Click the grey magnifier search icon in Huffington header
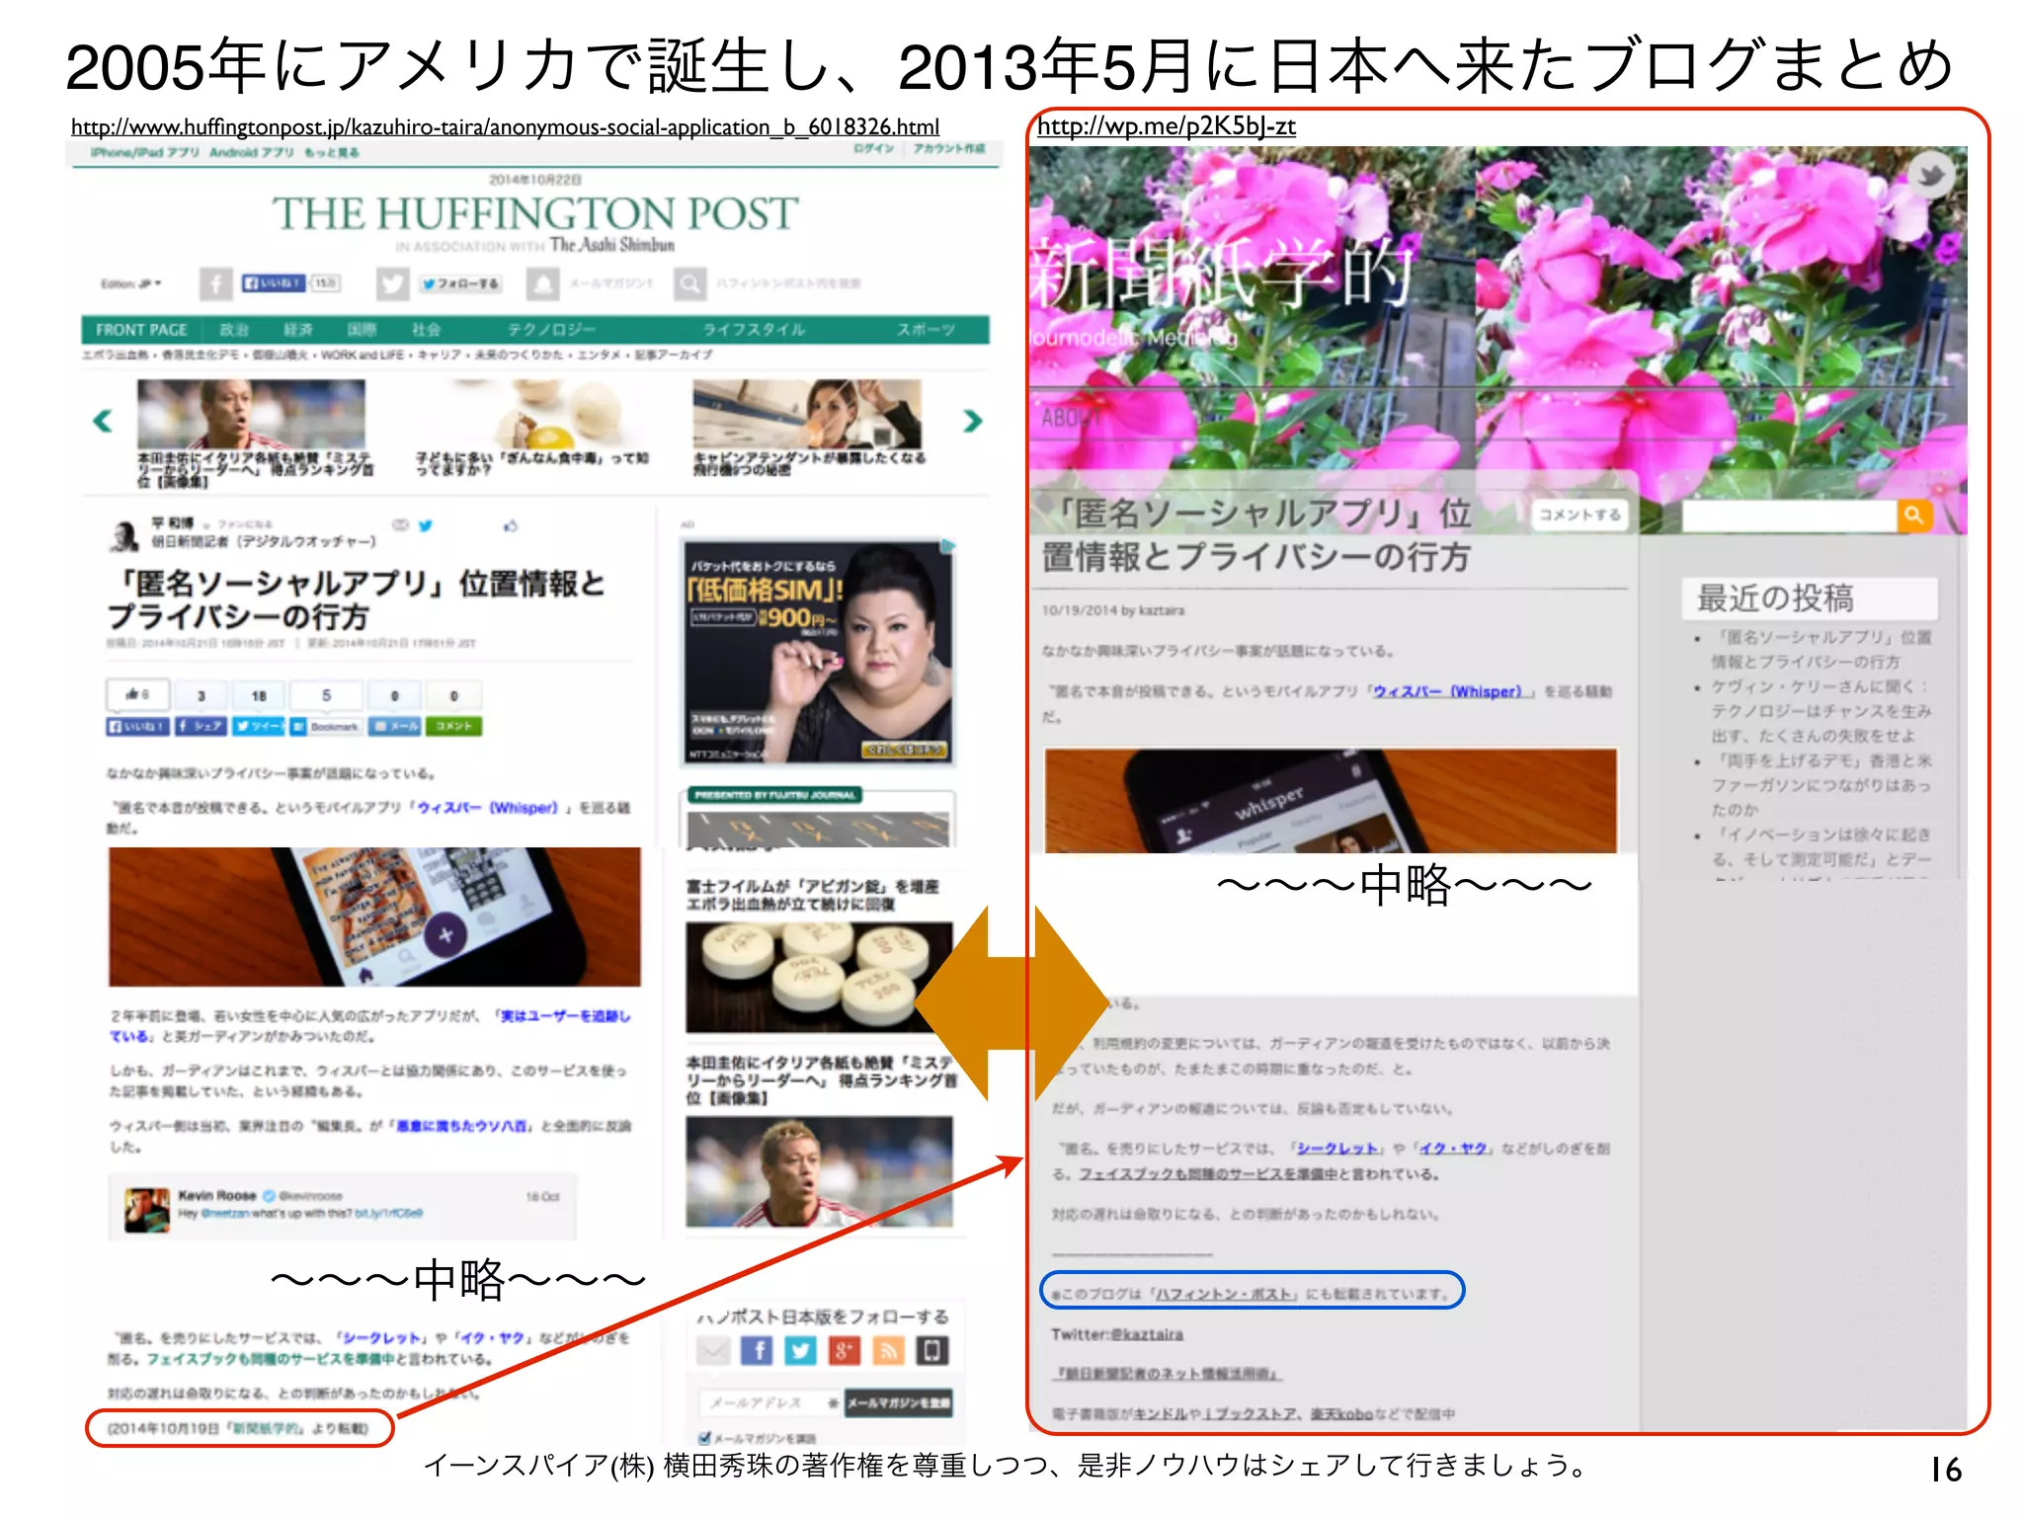The width and height of the screenshot is (2023, 1517). click(x=689, y=283)
